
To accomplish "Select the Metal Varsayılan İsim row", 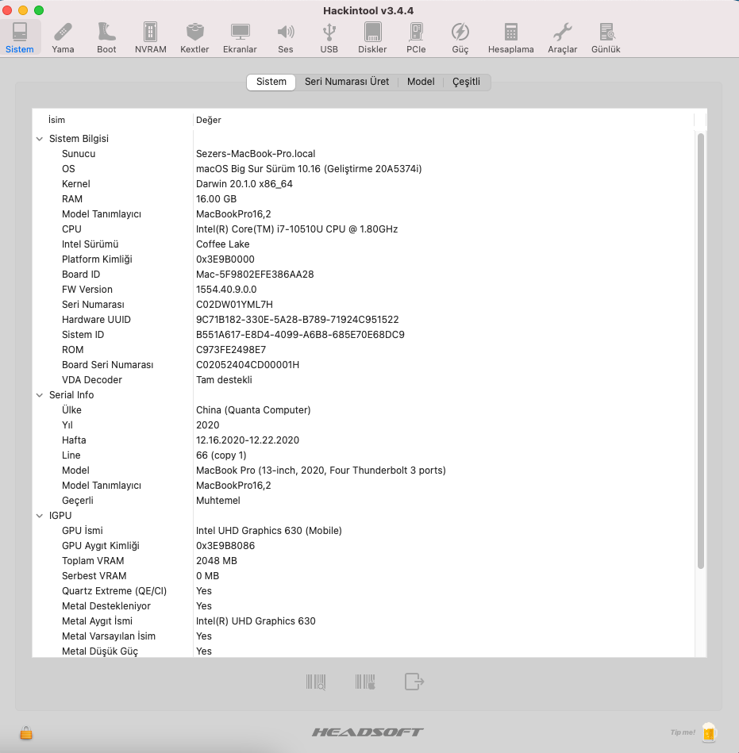I will [364, 636].
